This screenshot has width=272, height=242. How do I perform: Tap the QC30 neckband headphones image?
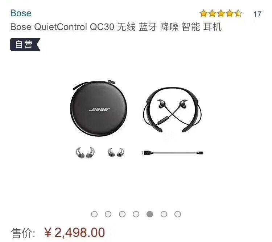pyautogui.click(x=172, y=110)
